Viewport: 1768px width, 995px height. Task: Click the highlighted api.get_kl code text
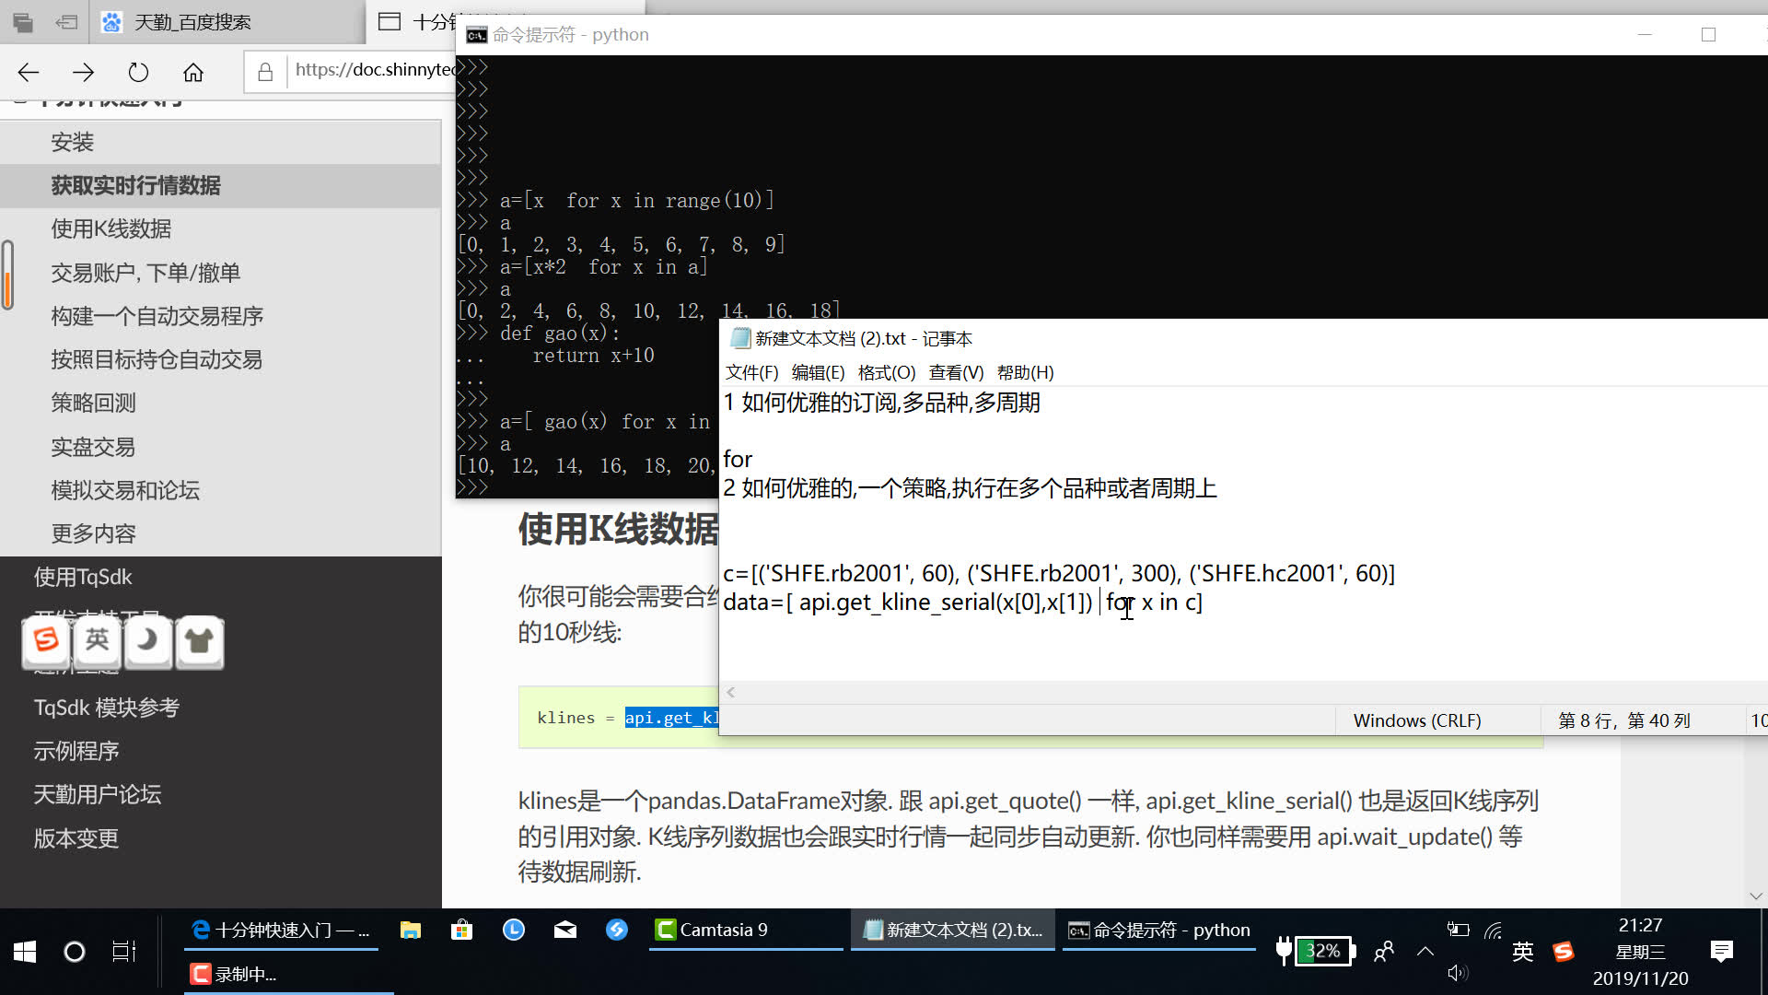671,718
